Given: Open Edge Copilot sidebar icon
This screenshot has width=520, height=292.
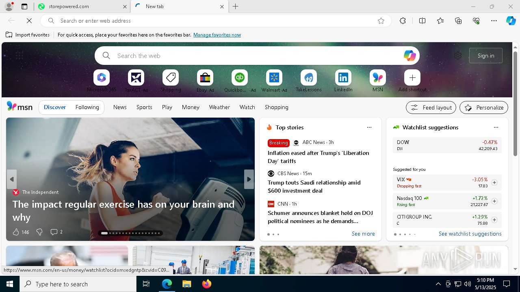Looking at the screenshot, I should [x=511, y=21].
